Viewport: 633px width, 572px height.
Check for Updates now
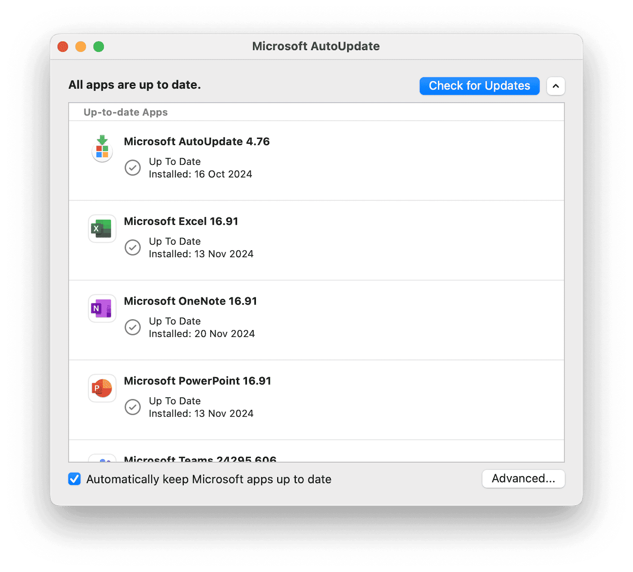[x=479, y=85]
